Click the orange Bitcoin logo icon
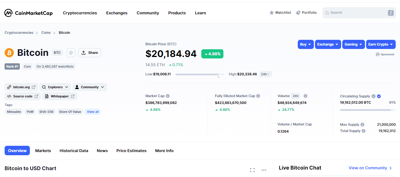 tap(9, 53)
